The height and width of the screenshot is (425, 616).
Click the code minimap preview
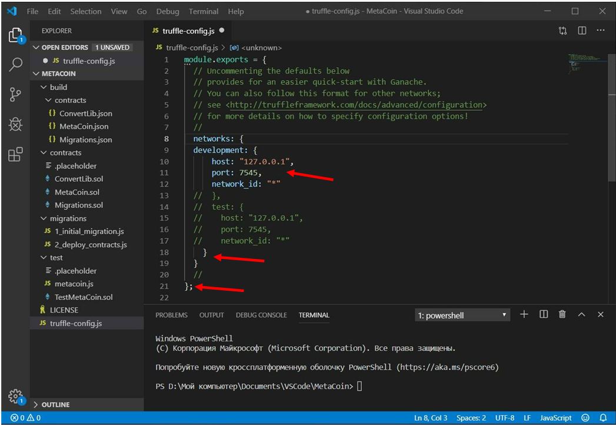(x=582, y=63)
